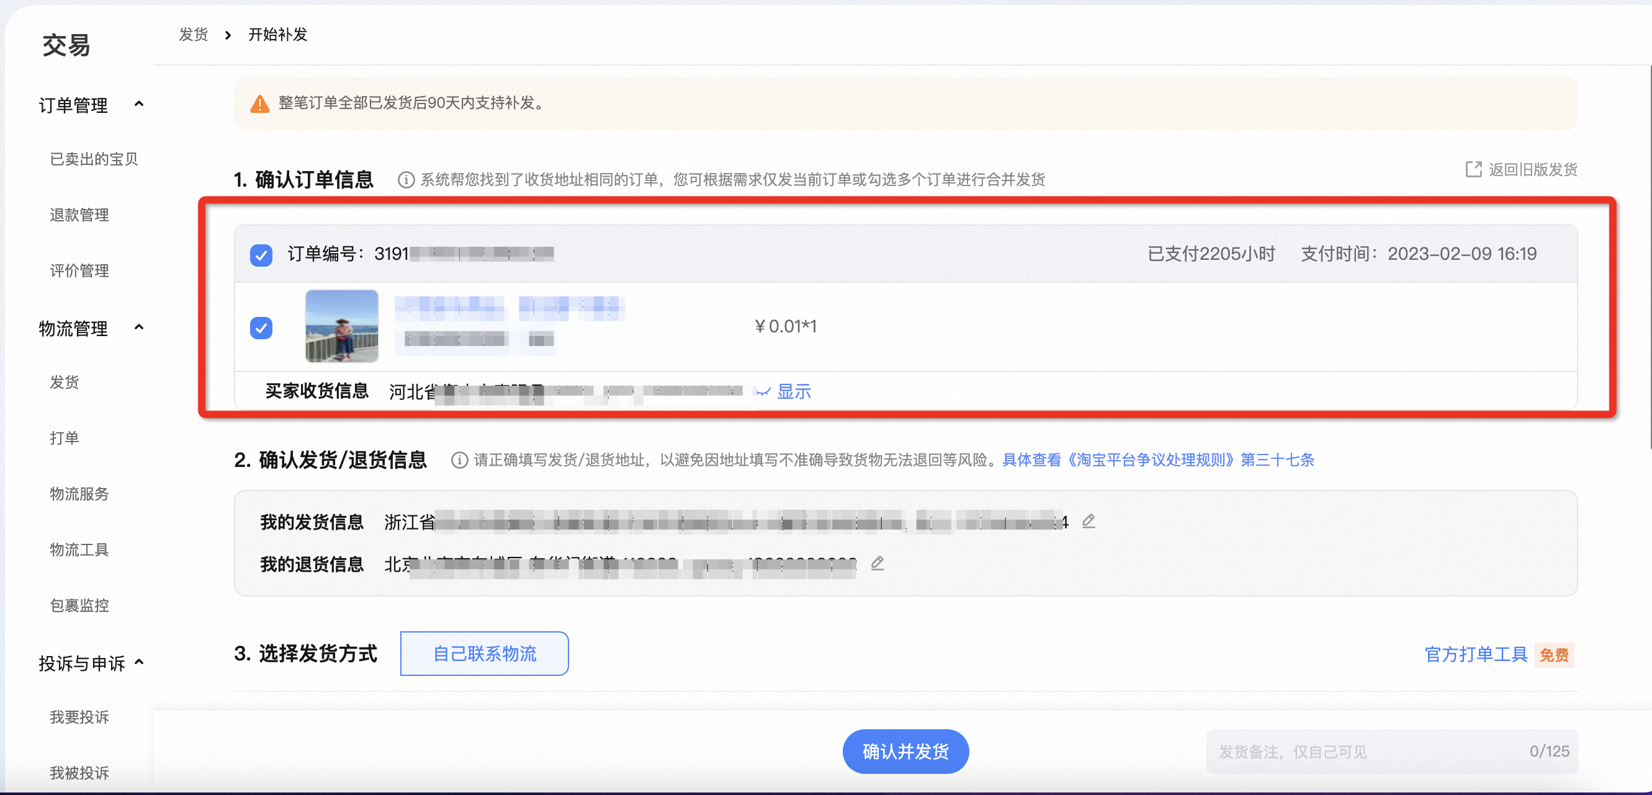This screenshot has height=795, width=1652.
Task: Open 我要投诉 in the sidebar
Action: (x=79, y=717)
